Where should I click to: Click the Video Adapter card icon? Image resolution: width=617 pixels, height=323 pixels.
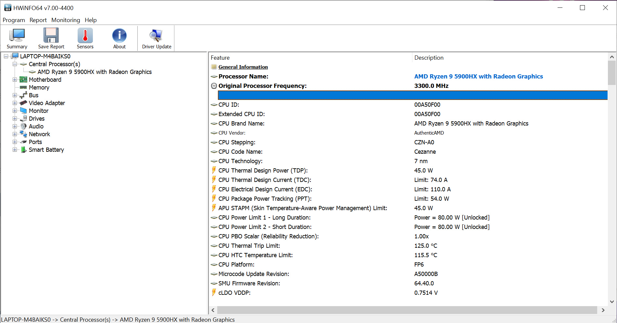[x=23, y=103]
